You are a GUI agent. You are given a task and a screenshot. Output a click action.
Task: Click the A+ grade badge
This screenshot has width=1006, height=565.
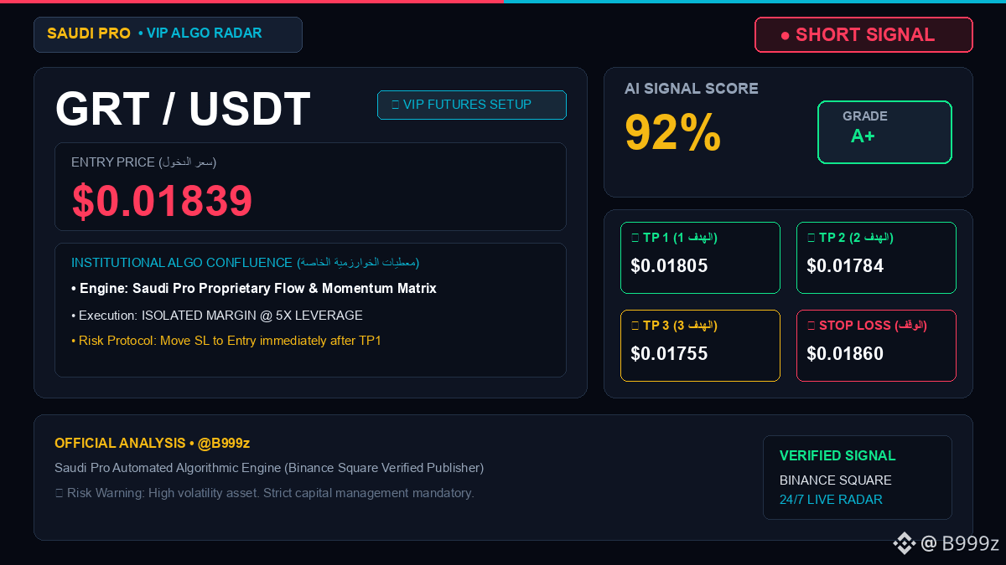click(x=884, y=132)
